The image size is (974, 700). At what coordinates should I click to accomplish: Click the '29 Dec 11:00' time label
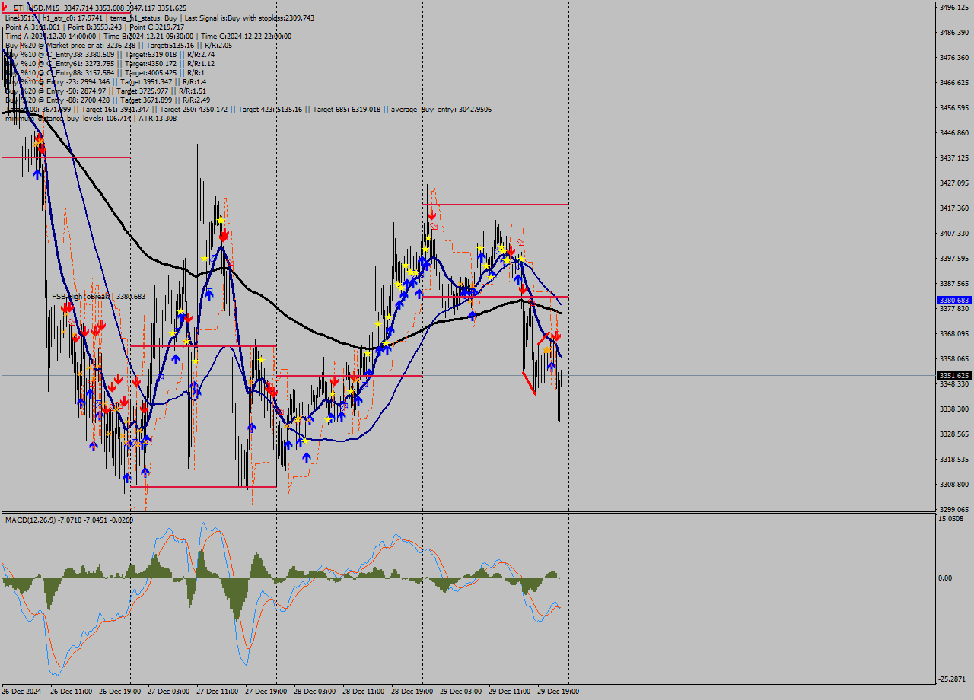509,692
